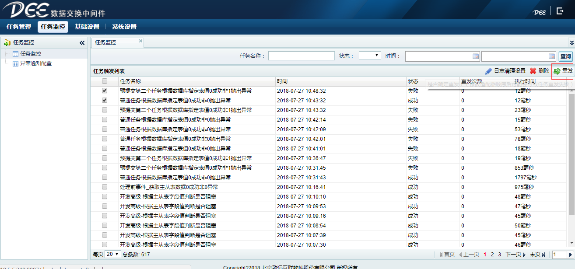Check the row at 10:36:47
This screenshot has height=269, width=575.
pos(105,158)
